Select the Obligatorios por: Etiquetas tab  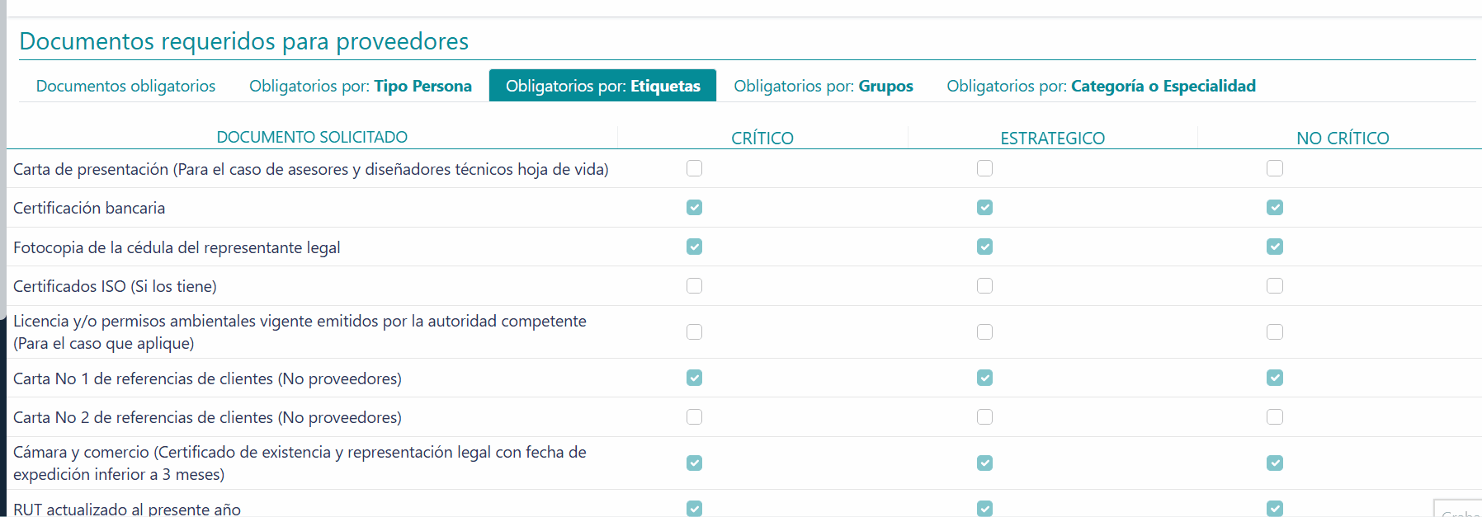602,86
